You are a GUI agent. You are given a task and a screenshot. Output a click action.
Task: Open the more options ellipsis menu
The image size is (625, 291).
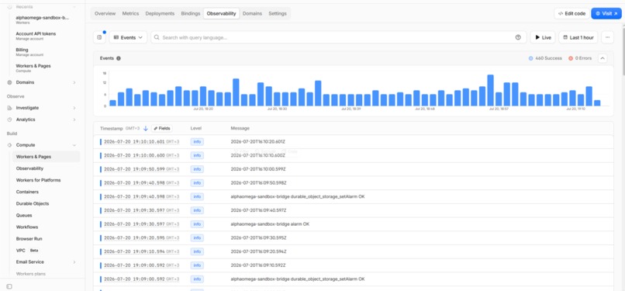click(x=607, y=37)
